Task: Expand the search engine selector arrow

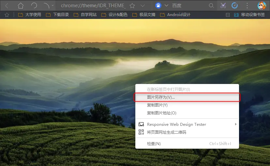Action: (x=166, y=6)
